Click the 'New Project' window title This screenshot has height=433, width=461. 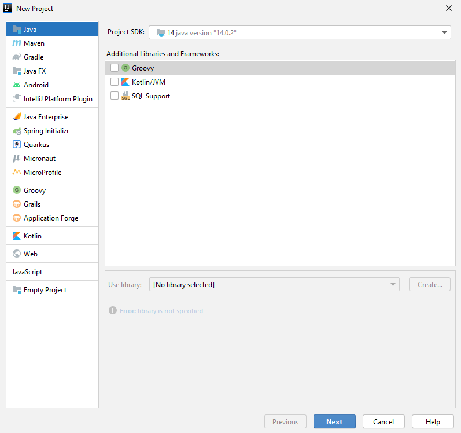coord(35,9)
